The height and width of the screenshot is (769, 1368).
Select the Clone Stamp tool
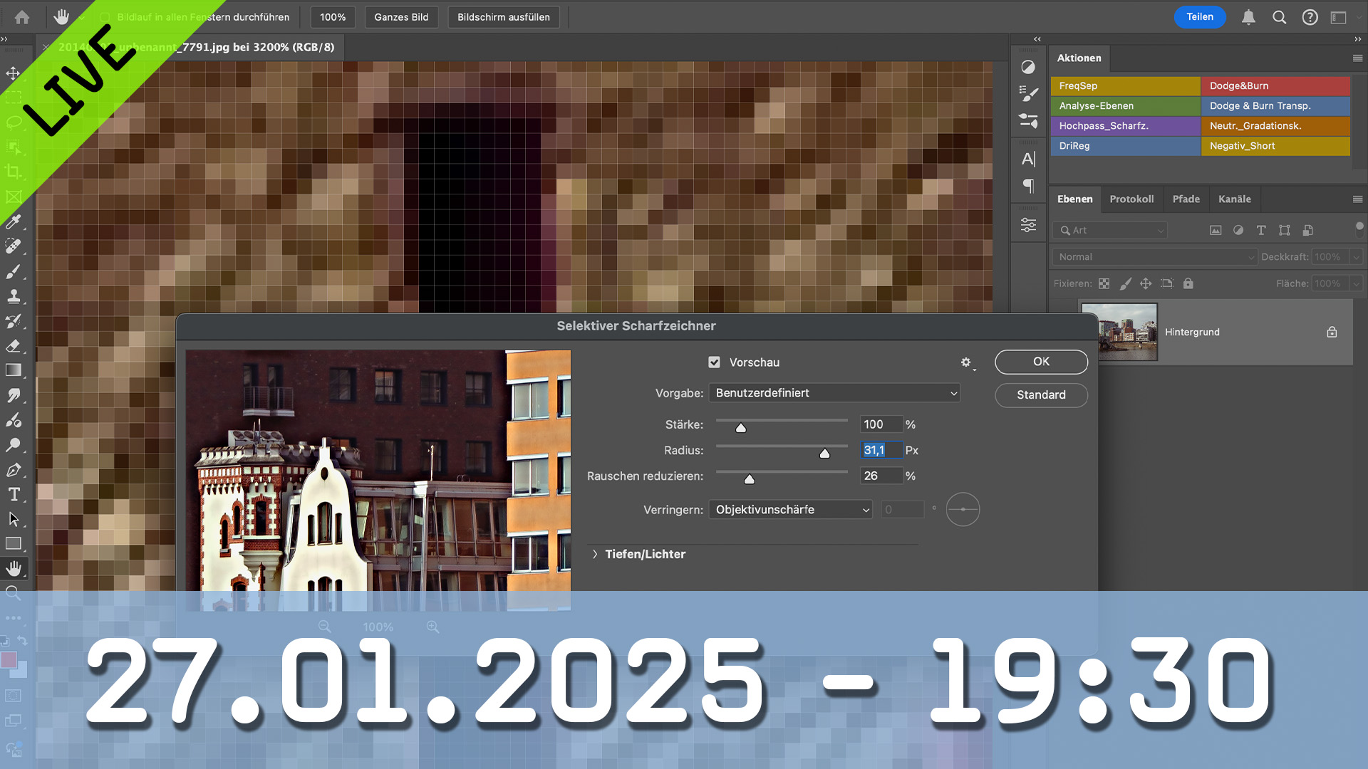click(x=13, y=296)
